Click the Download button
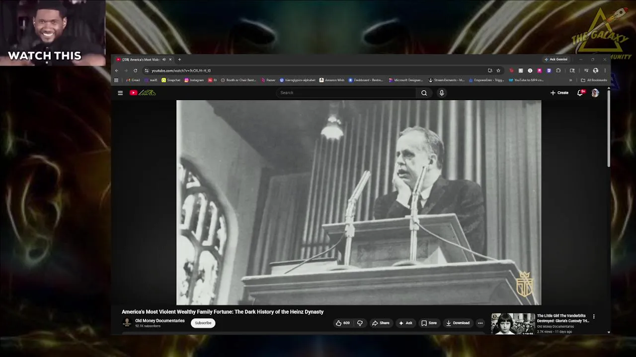Screen dimensions: 636x357 458,323
